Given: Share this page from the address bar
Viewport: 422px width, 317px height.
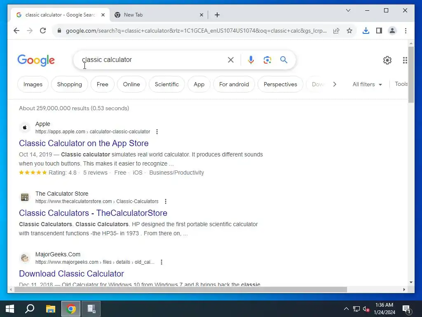Looking at the screenshot, I should pos(336,31).
